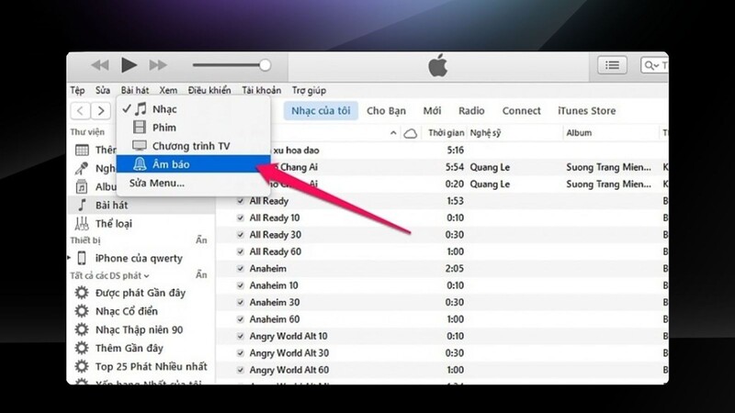
Task: Open the Tất cả các DS phát dropdown
Action: pos(109,276)
